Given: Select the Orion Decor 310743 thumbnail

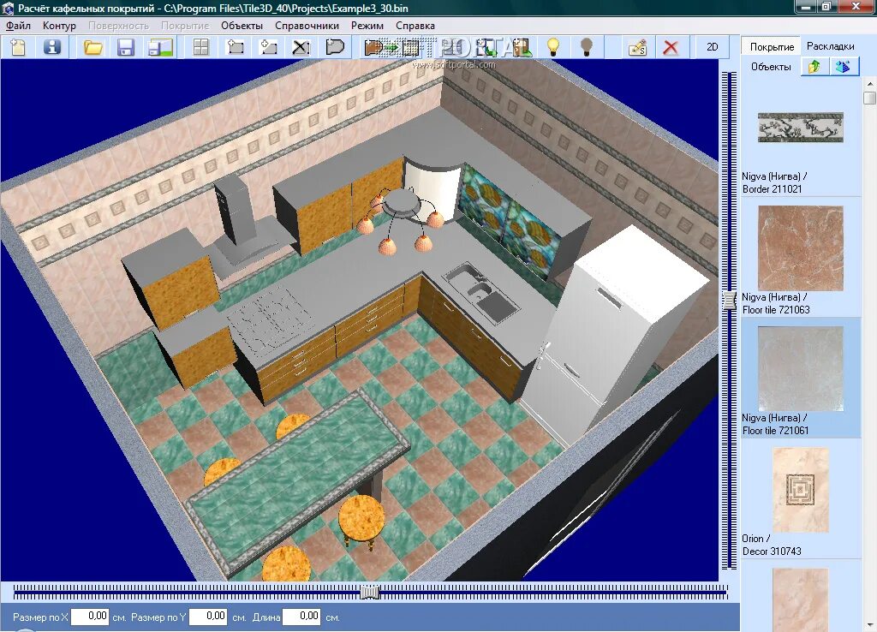Looking at the screenshot, I should 801,489.
